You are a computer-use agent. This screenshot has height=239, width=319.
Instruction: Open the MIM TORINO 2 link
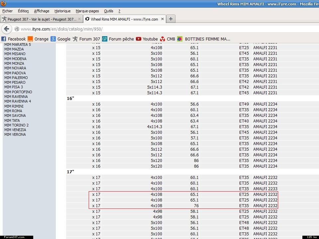[16, 125]
